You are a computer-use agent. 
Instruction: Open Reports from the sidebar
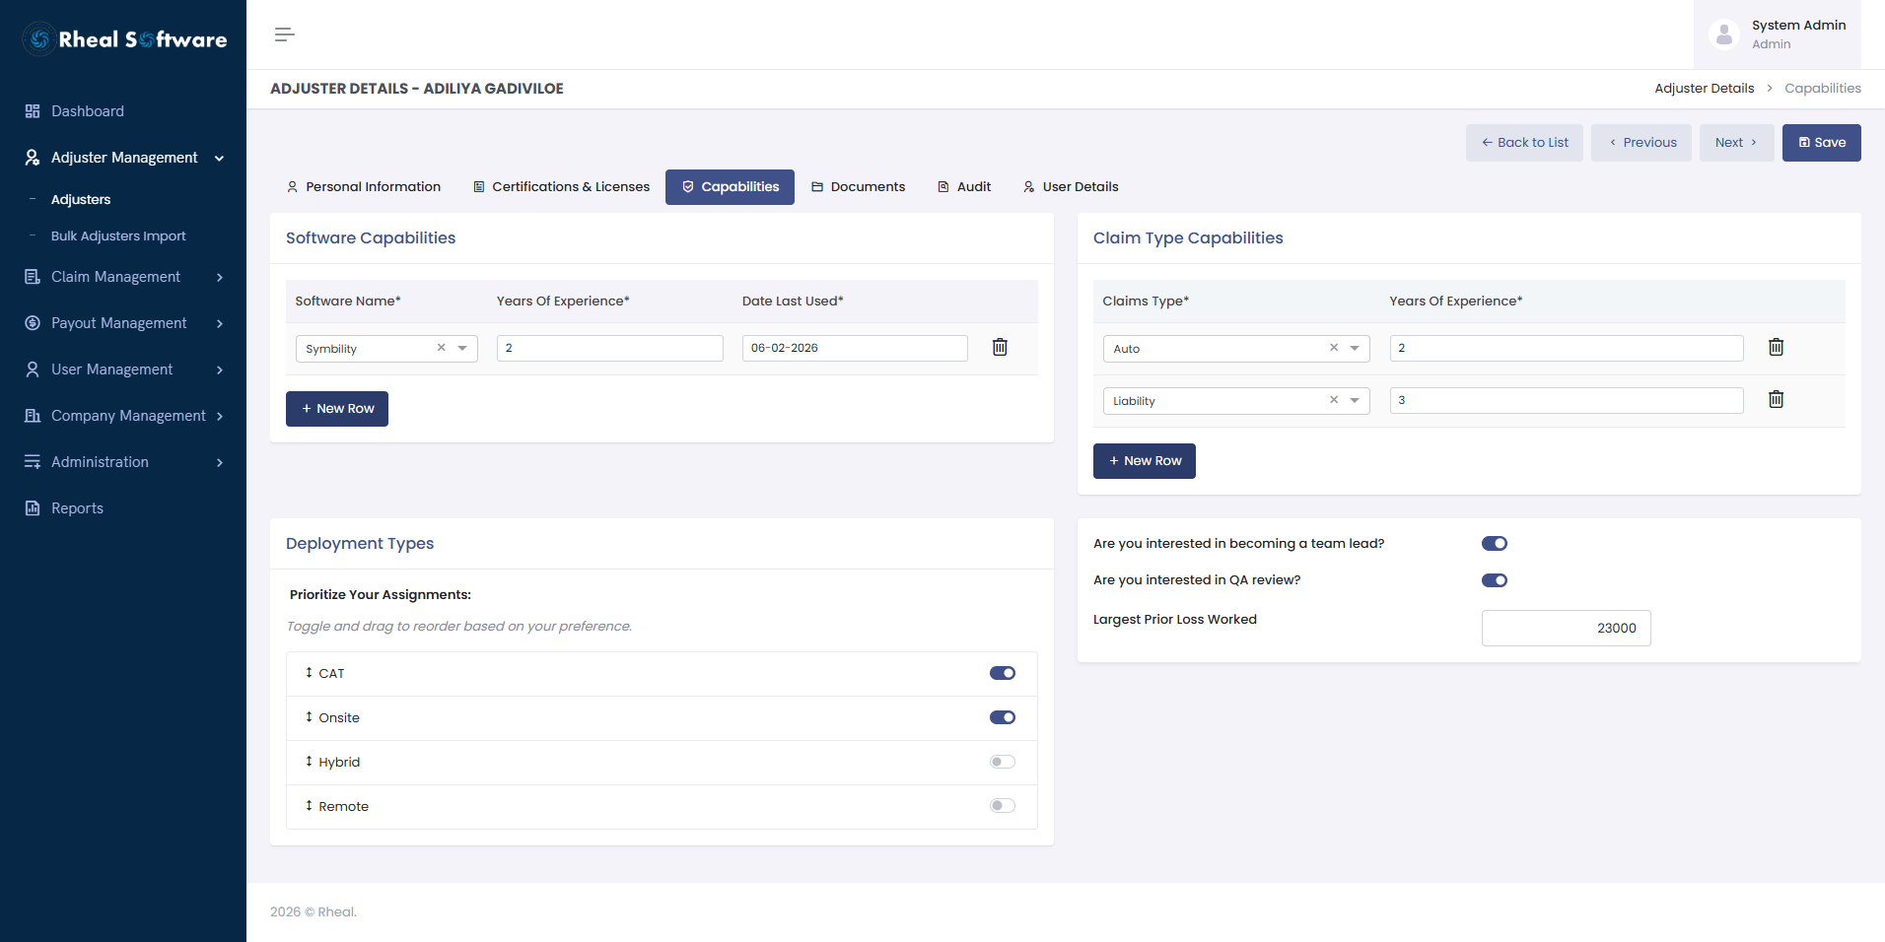(77, 508)
